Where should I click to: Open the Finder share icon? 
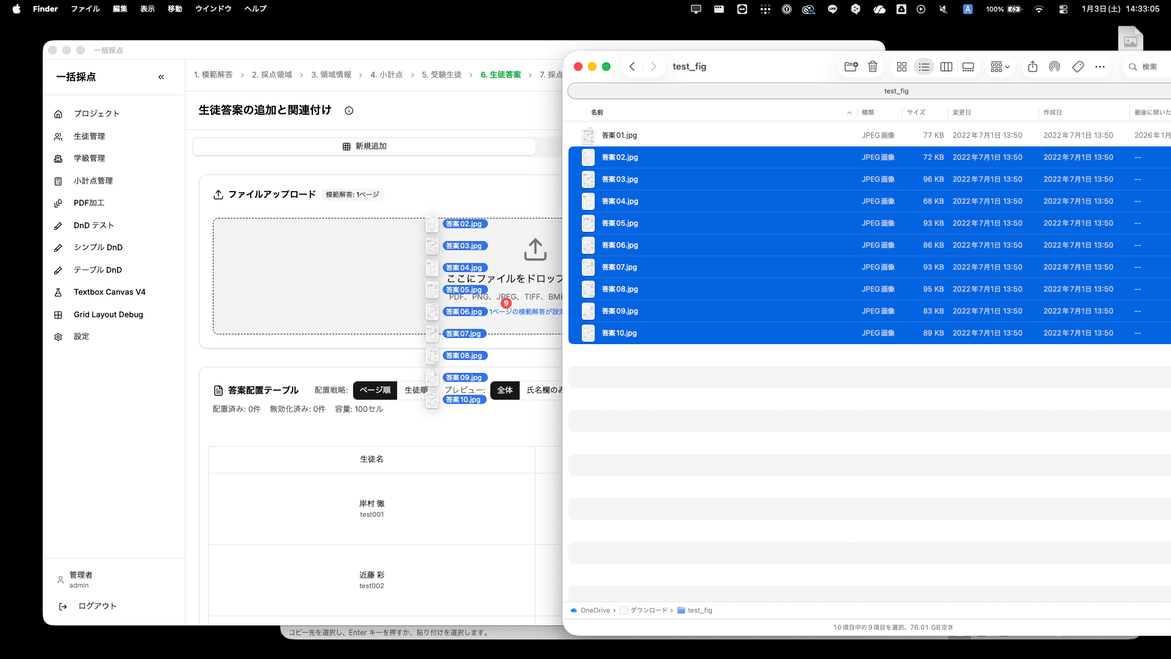[1033, 67]
